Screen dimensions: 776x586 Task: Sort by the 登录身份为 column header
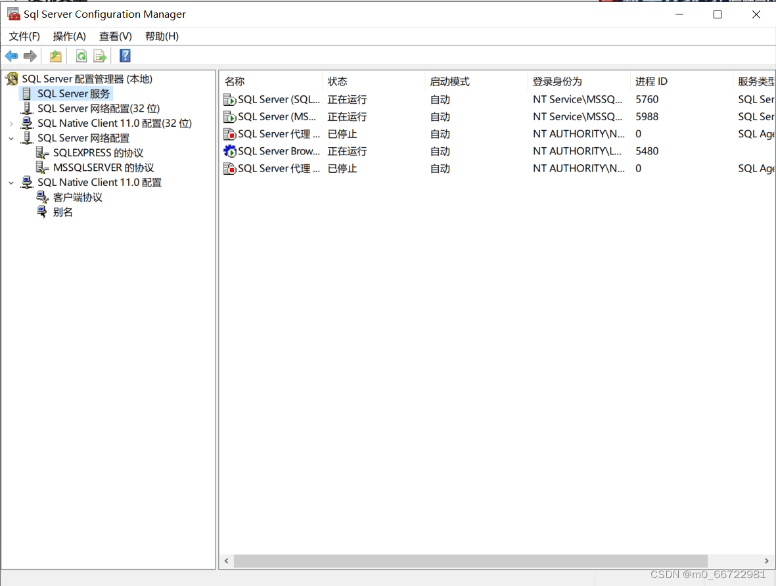(x=579, y=81)
